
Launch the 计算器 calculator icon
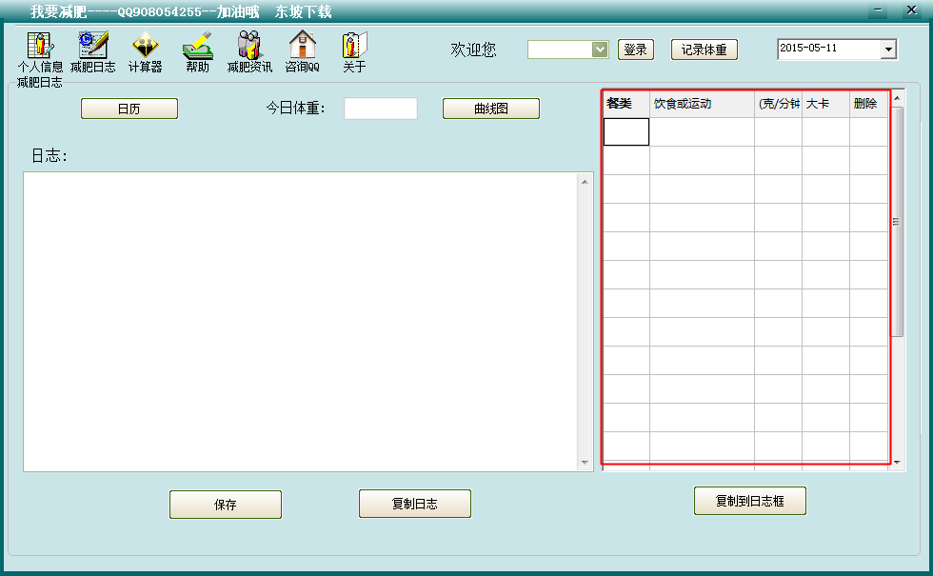click(145, 52)
